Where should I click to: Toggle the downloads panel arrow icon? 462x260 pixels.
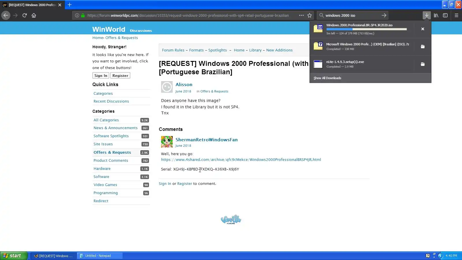tap(426, 15)
